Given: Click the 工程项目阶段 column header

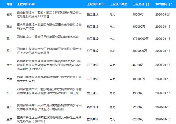Looking at the screenshot, I should pyautogui.click(x=95, y=5).
